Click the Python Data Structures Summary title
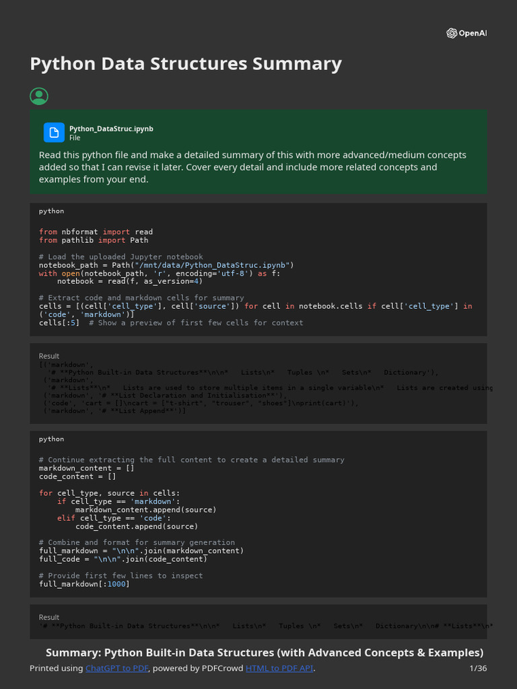The width and height of the screenshot is (517, 689). point(186,64)
